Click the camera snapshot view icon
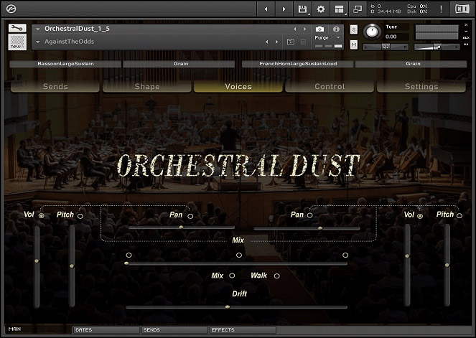This screenshot has width=476, height=338. pyautogui.click(x=319, y=29)
